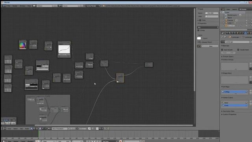Viewport: 252px width, 142px height.
Task: Click the scene browse icon in header
Action: [60, 6]
